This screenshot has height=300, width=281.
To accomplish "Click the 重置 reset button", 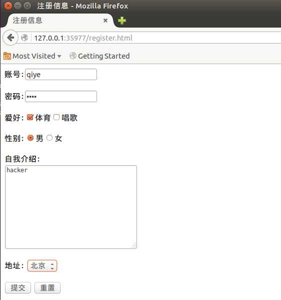I will pos(47,287).
